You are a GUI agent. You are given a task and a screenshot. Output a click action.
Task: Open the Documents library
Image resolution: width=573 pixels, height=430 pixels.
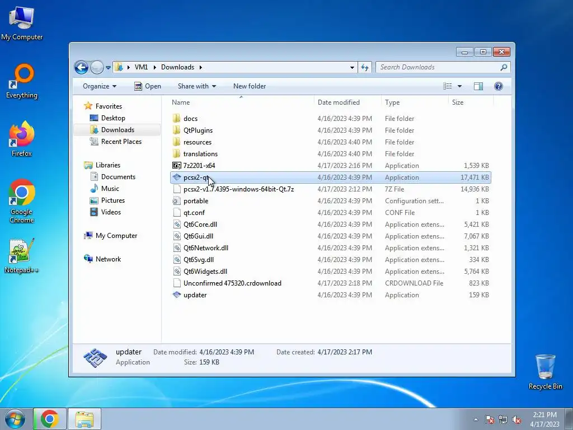118,176
